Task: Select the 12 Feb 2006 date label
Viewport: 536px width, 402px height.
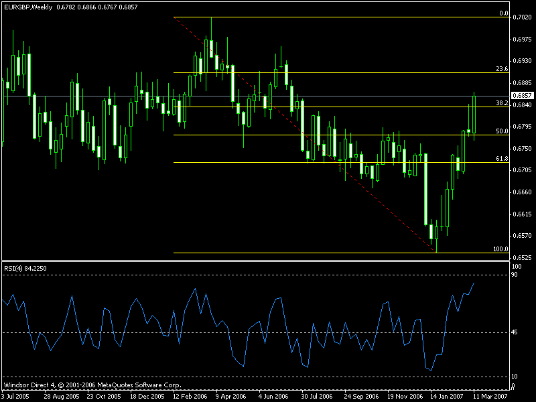Action: click(x=188, y=396)
